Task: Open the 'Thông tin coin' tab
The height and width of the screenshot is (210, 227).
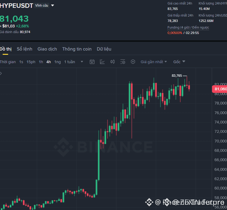Action: click(x=77, y=49)
